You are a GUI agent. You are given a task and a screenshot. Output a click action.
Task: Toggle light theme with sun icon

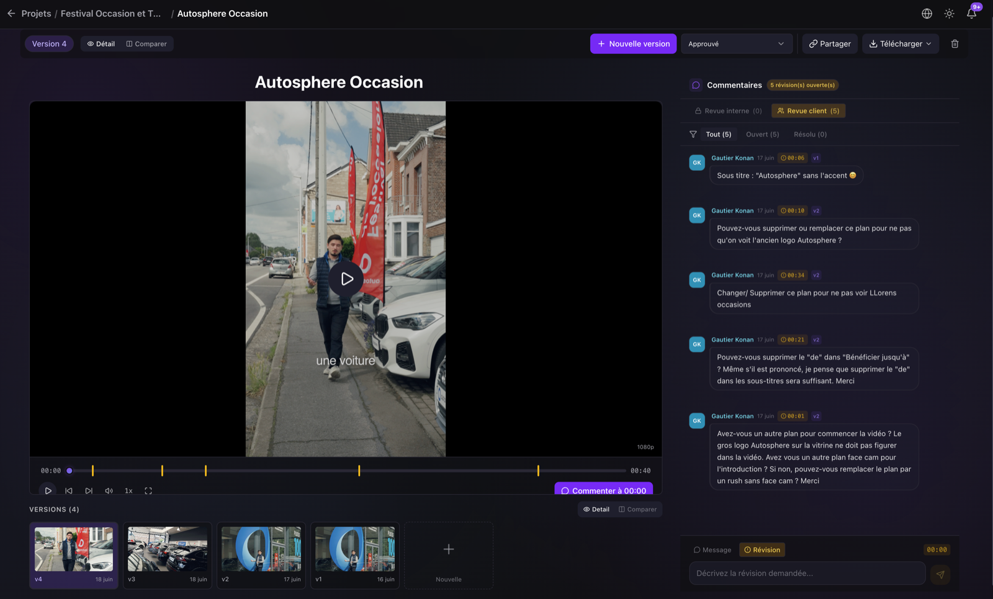click(x=949, y=13)
